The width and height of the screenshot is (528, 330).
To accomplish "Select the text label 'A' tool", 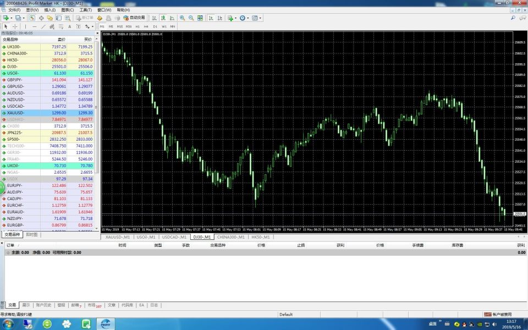I will coord(69,26).
